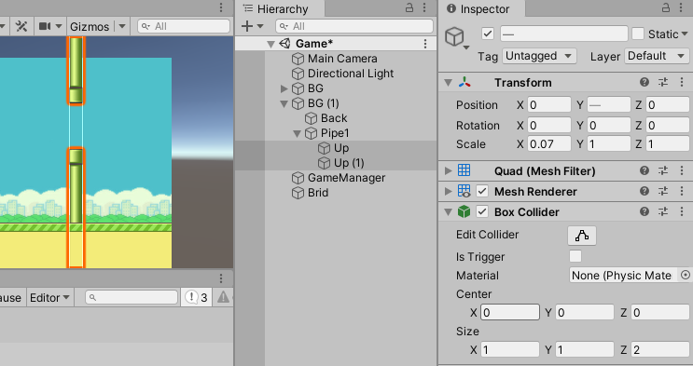Click the scene tools crossed-wrench icon

point(21,26)
